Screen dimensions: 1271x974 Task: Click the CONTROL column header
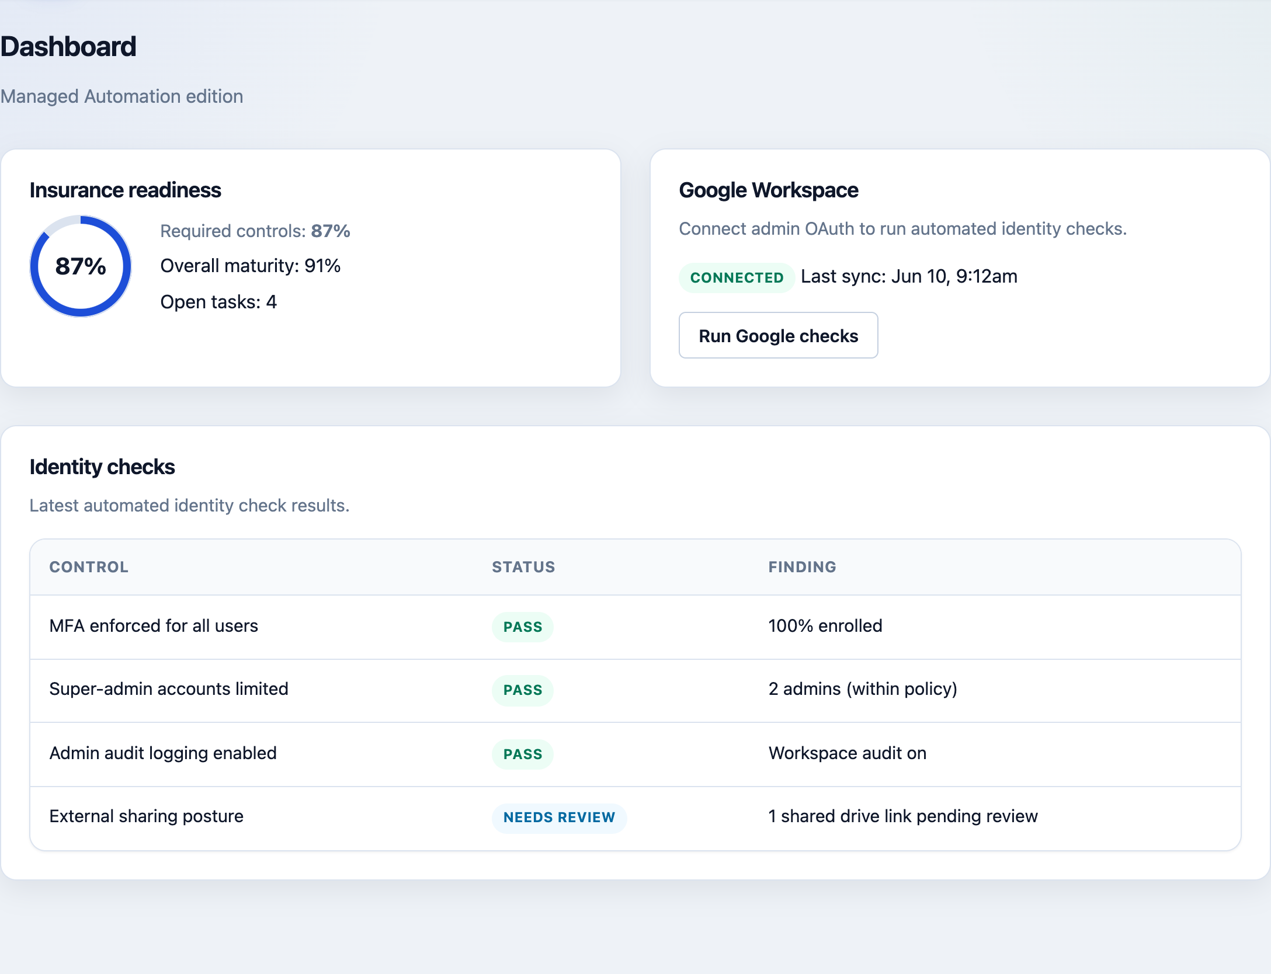click(x=89, y=567)
